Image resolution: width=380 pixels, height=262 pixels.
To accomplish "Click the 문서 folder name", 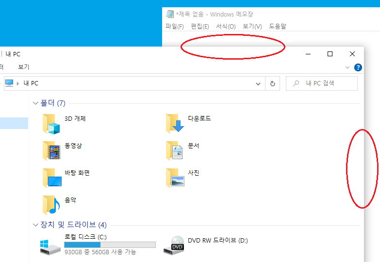I will [x=194, y=146].
